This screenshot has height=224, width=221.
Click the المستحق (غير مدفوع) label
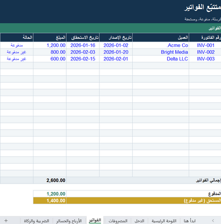pos(202,201)
